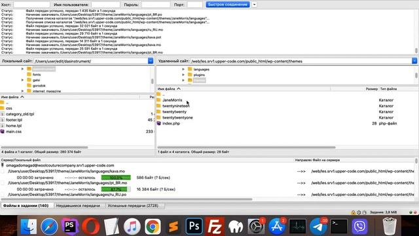Expand the highlighted folder in local tree
The width and height of the screenshot is (419, 236).
(22, 69)
